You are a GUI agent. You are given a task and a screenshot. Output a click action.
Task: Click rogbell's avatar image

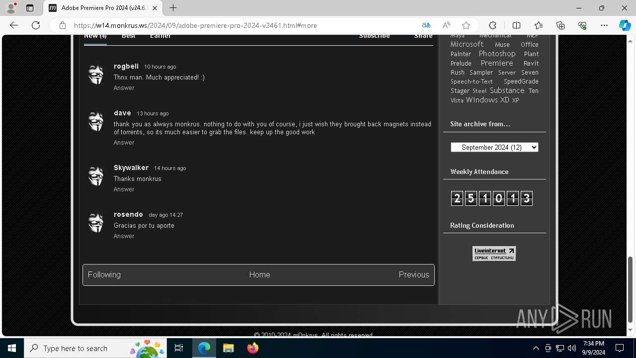pyautogui.click(x=95, y=75)
